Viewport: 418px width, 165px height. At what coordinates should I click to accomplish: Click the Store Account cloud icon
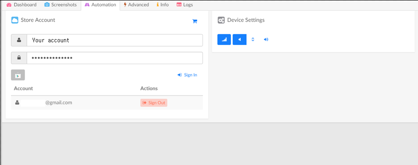coord(15,20)
